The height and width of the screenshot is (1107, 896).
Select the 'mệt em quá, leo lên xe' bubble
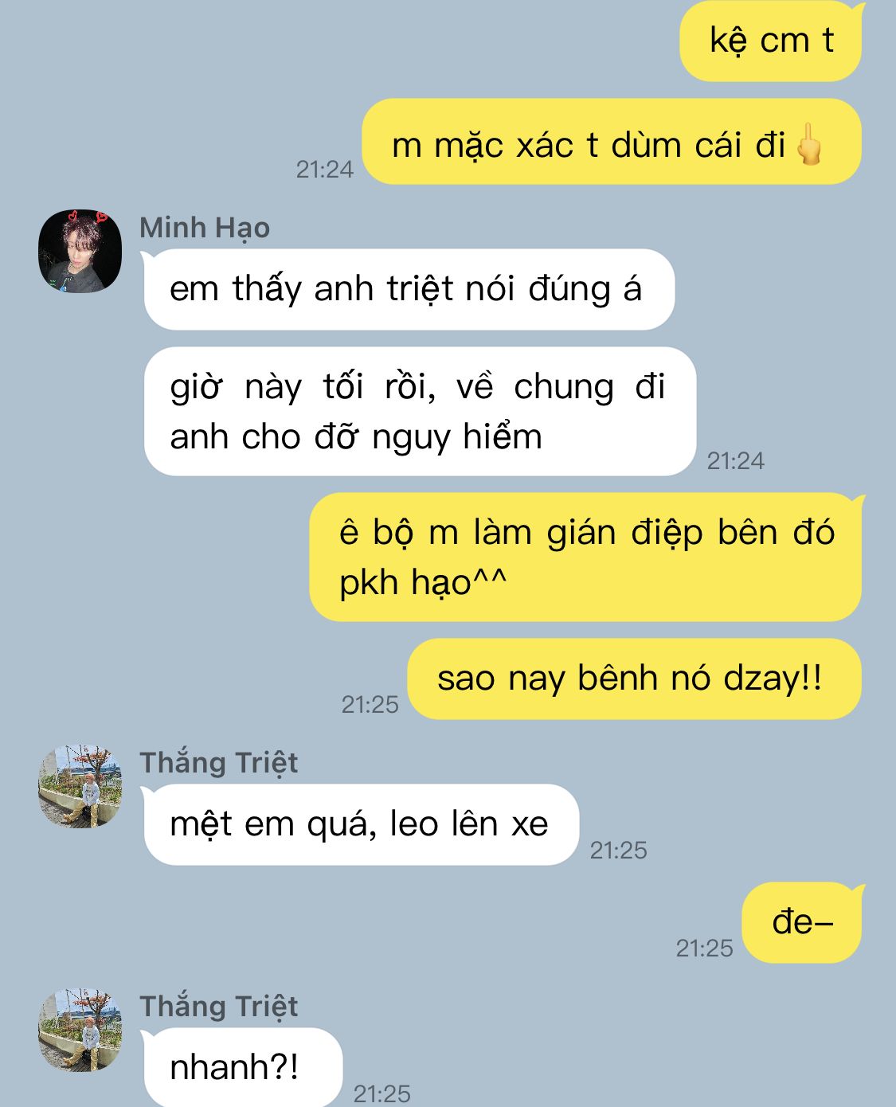360,824
